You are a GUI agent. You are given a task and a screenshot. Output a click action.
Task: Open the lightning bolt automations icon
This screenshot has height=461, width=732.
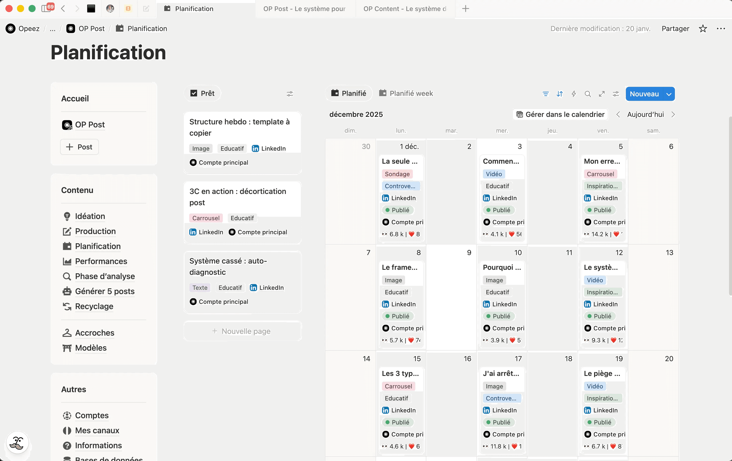pyautogui.click(x=574, y=94)
